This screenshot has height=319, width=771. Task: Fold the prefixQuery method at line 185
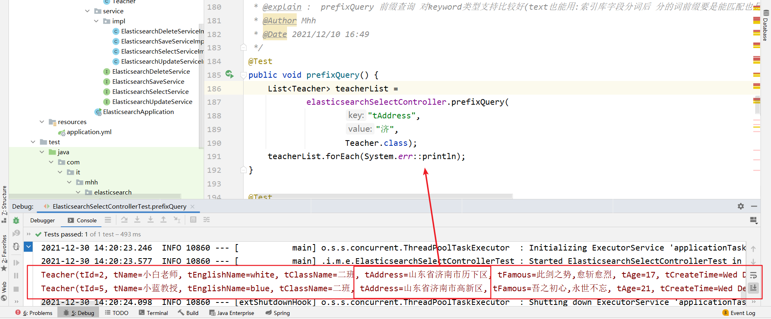coord(243,75)
